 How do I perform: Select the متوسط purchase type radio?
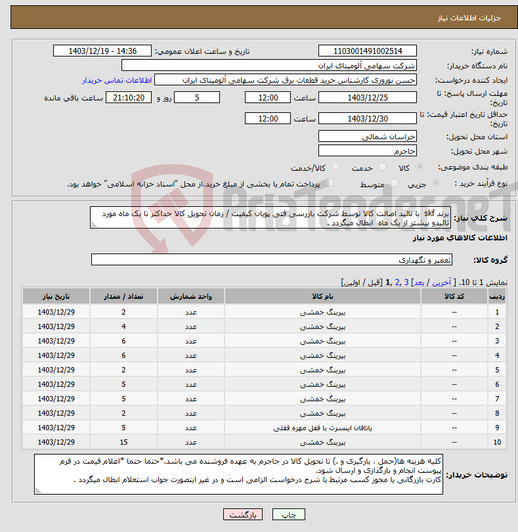394,183
